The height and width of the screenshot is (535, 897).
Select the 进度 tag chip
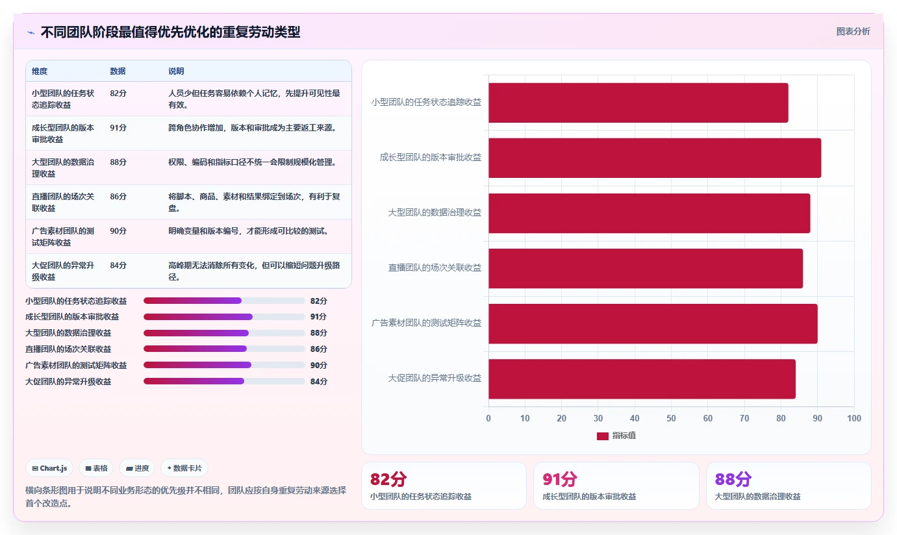point(137,468)
